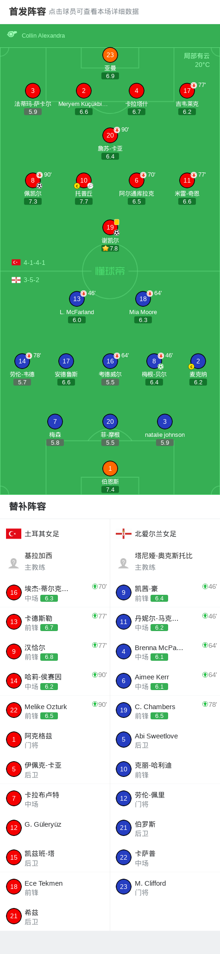
Task: Click Turkey flag next to 4-1-4-1
Action: pyautogui.click(x=16, y=263)
